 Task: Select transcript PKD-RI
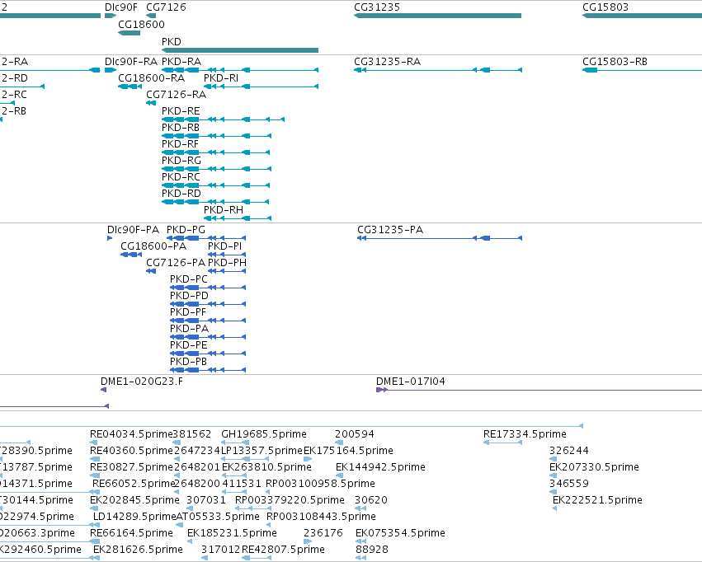pos(261,87)
